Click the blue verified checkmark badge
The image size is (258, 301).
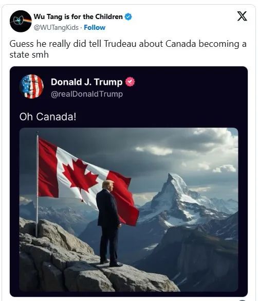pyautogui.click(x=128, y=16)
